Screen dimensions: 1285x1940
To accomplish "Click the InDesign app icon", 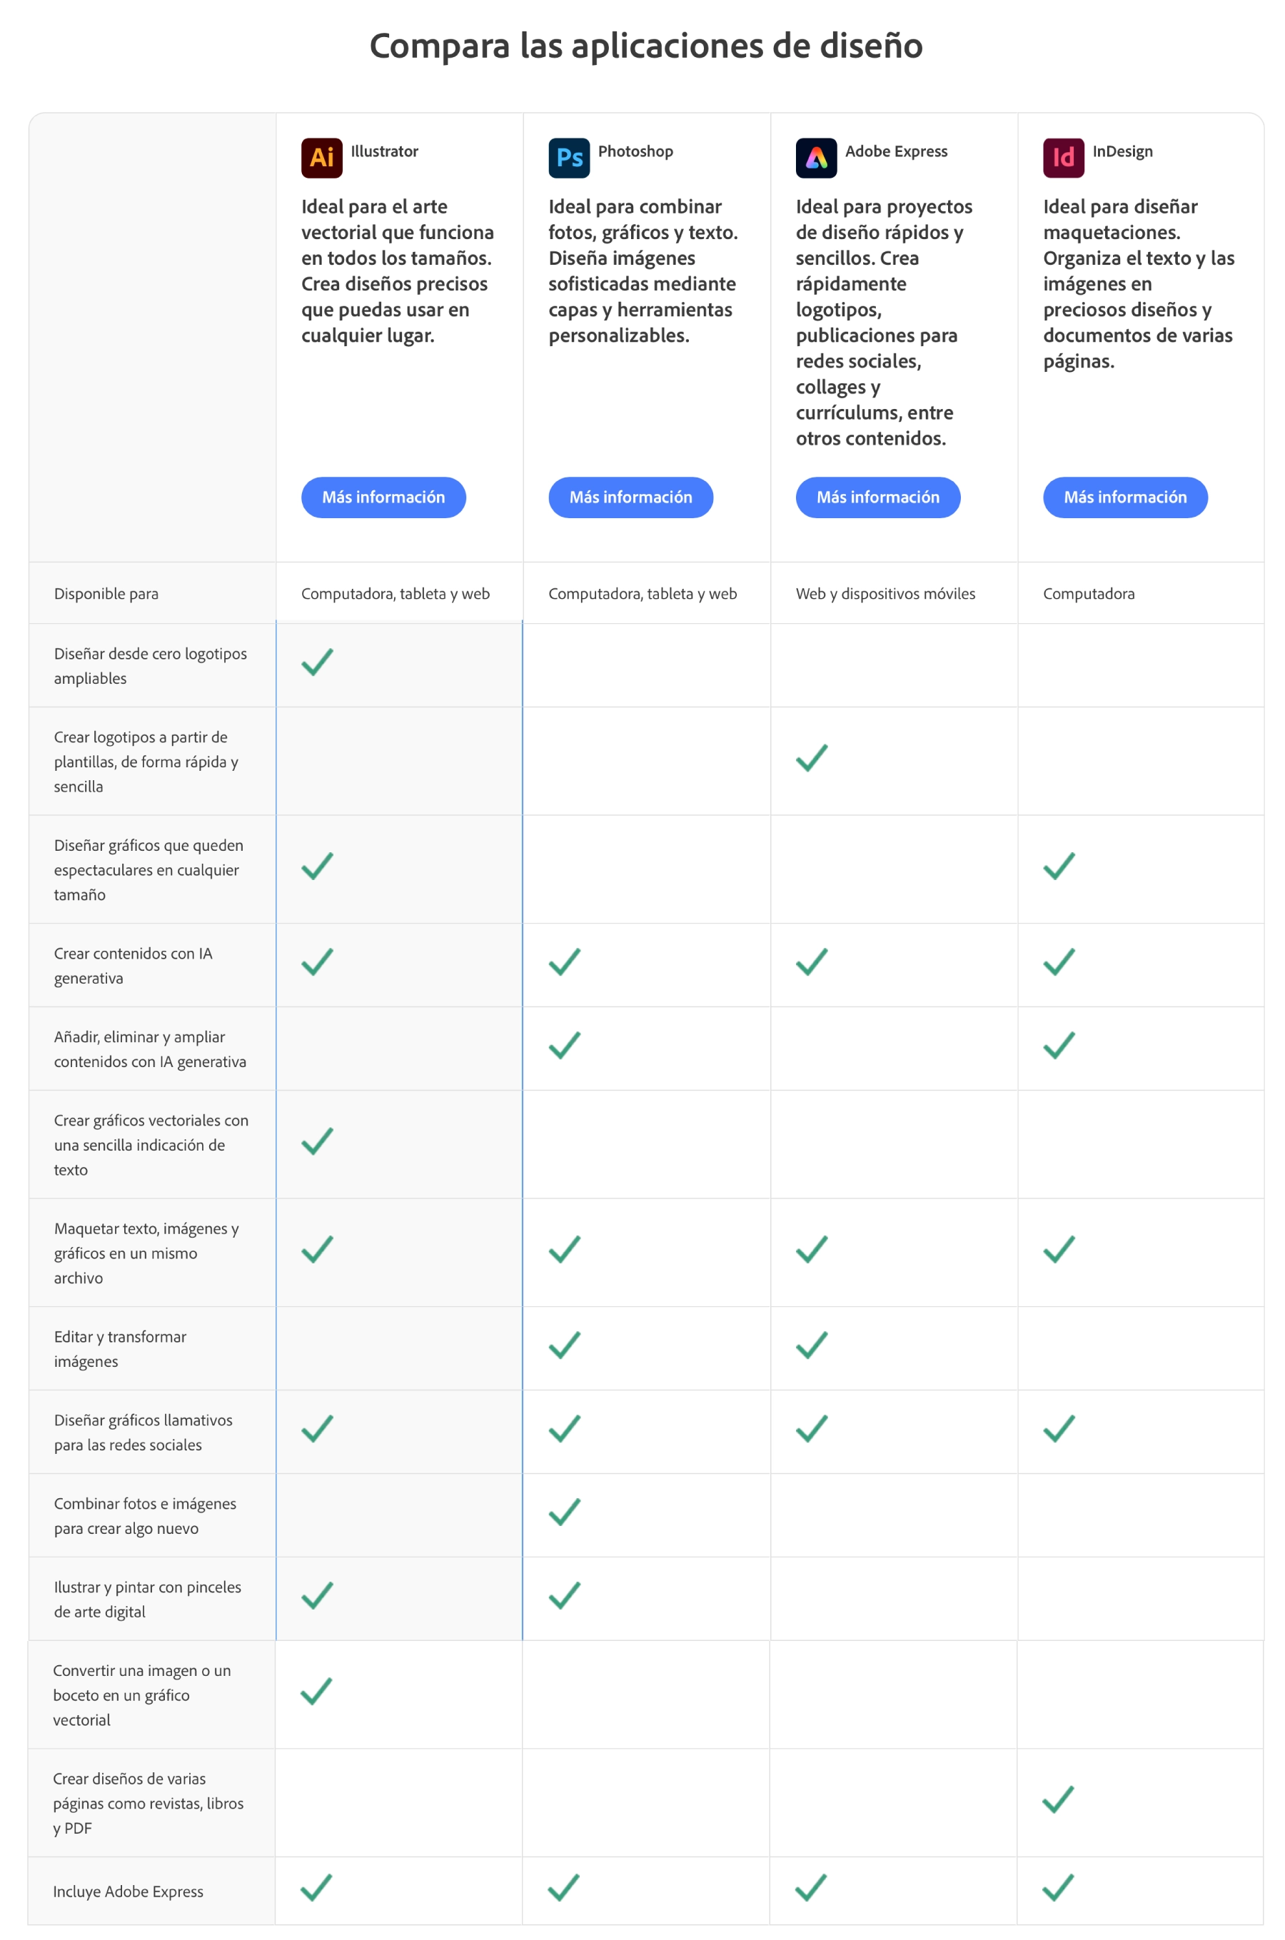I will click(x=1063, y=157).
